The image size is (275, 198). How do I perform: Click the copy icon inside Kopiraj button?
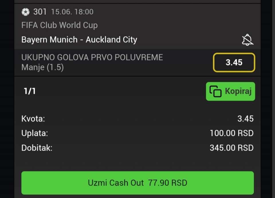click(215, 91)
